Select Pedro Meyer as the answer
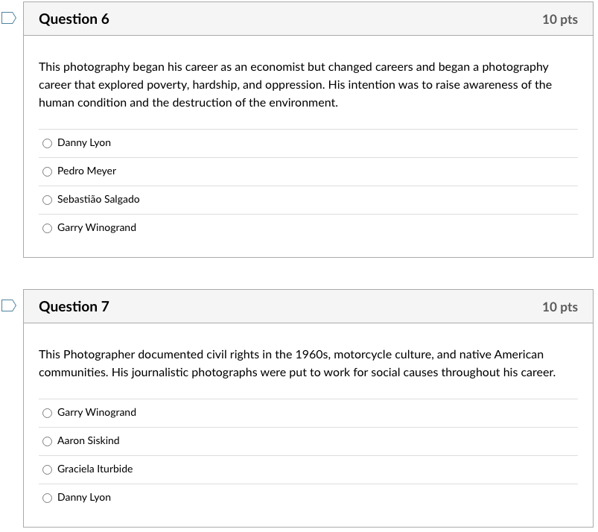Screen dimensions: 598x532 (47, 171)
